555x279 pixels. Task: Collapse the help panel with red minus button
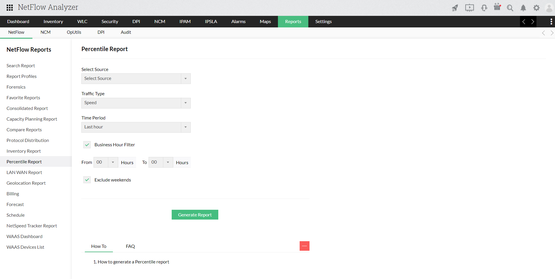(x=304, y=246)
